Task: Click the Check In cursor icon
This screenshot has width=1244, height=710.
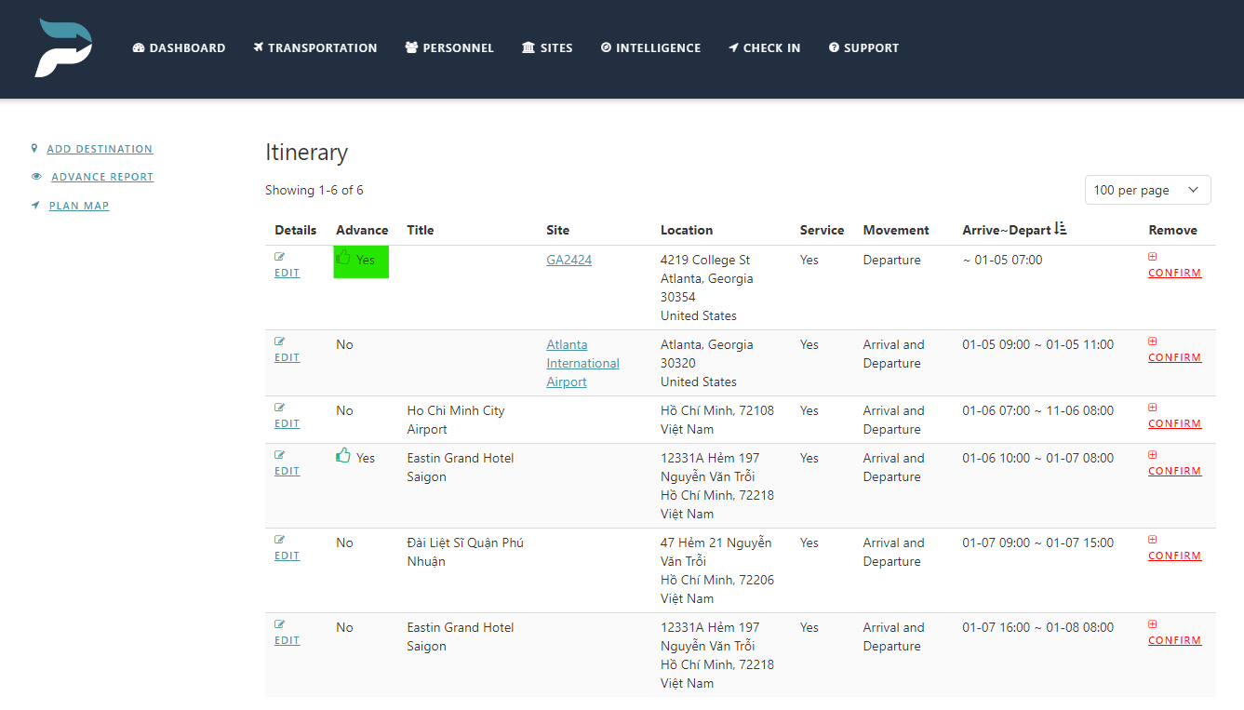Action: (x=734, y=47)
